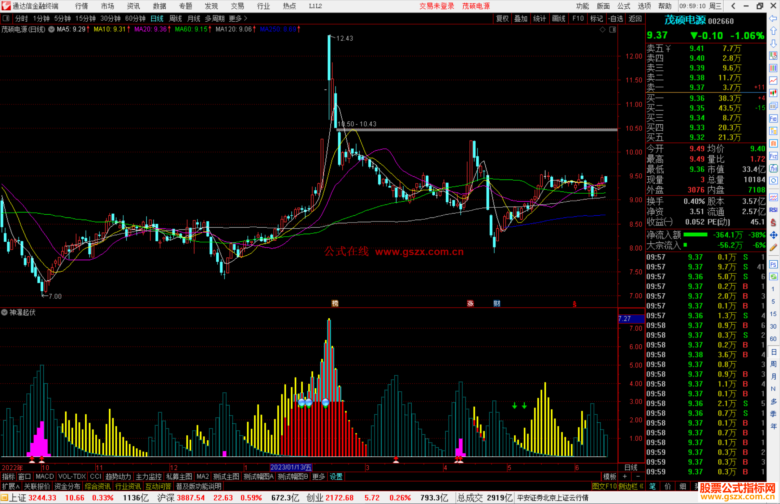Switch to the MACD indicator tab

click(x=44, y=477)
